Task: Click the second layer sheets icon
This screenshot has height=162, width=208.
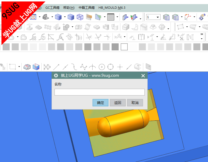Action: 175,17
